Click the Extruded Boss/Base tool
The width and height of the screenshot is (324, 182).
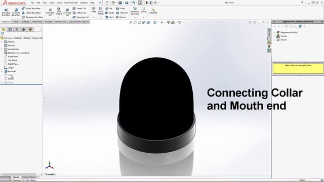(x=6, y=12)
